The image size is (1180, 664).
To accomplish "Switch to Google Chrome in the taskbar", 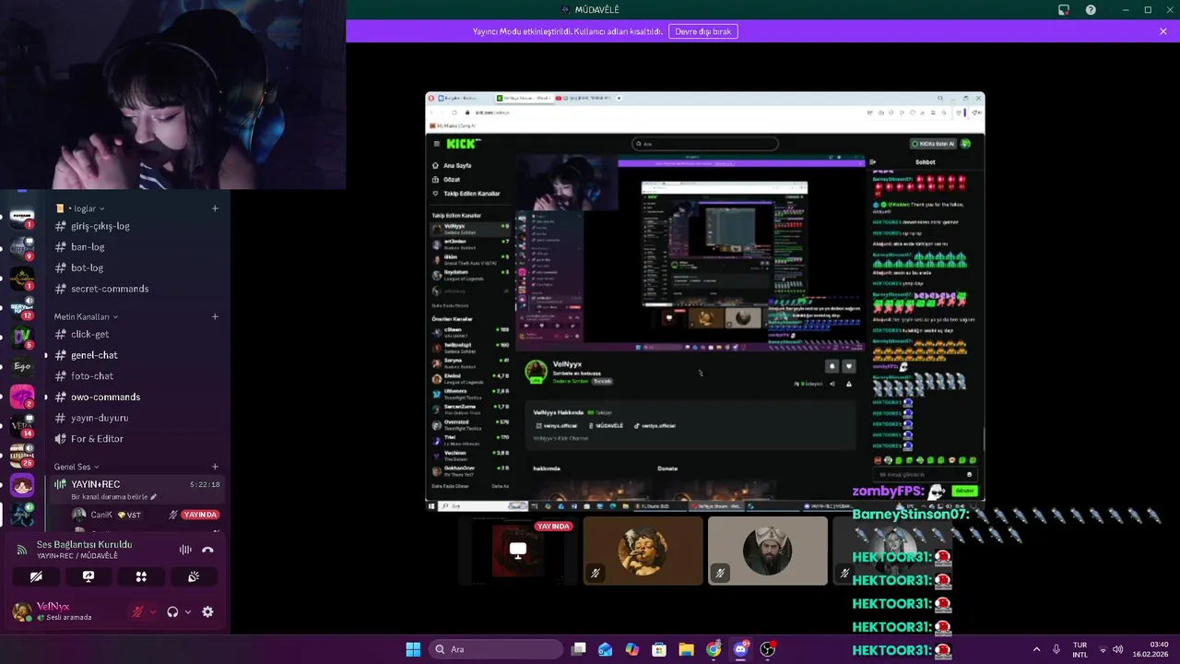I will 714,649.
